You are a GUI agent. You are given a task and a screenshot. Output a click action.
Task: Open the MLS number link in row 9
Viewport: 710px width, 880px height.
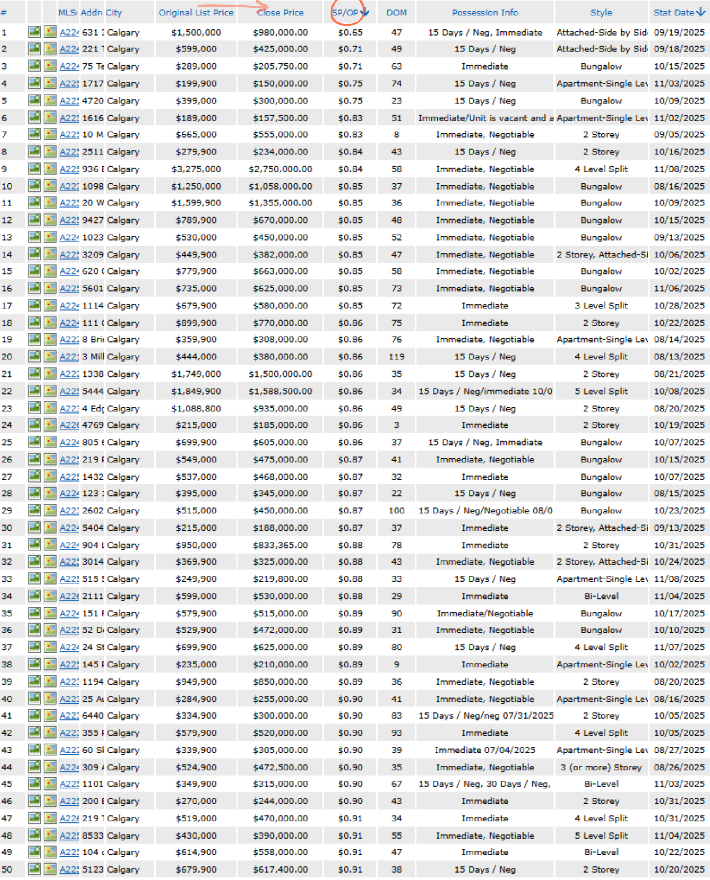[69, 169]
